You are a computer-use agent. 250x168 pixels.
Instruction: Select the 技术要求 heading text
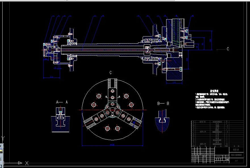[x=214, y=91]
